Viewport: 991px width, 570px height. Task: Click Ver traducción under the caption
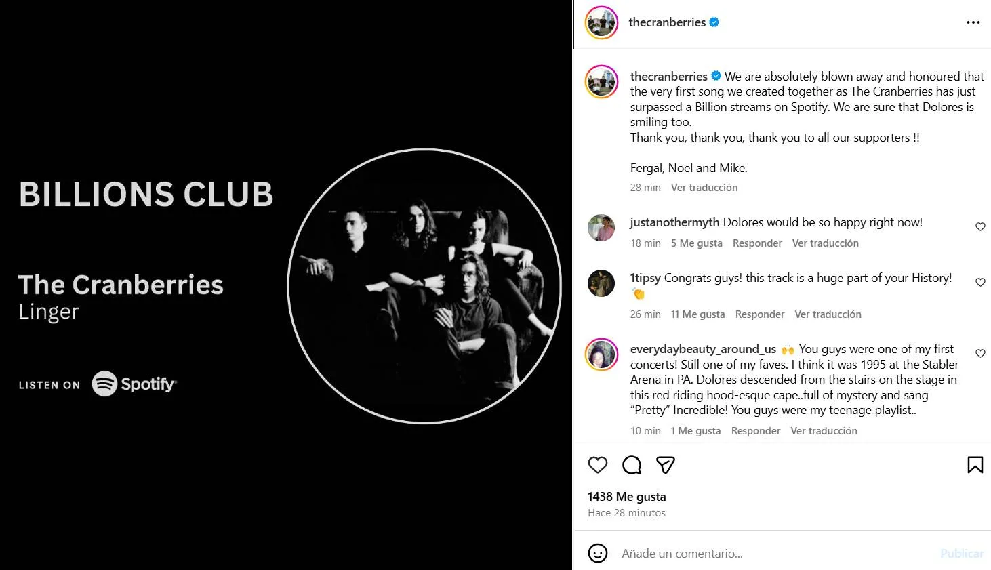coord(704,188)
